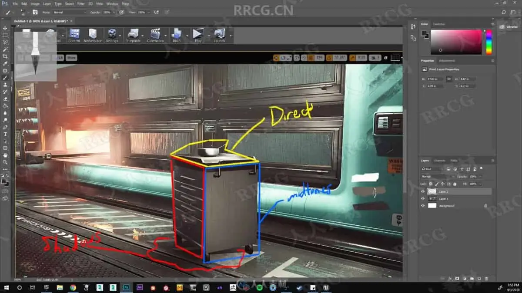Open the Image menu

tap(35, 3)
